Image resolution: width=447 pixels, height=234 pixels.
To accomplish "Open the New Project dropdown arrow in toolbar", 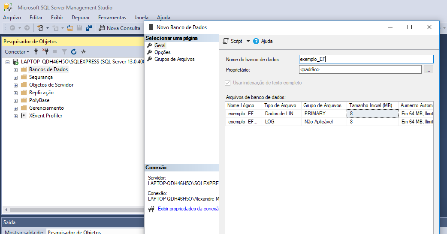I will 48,28.
